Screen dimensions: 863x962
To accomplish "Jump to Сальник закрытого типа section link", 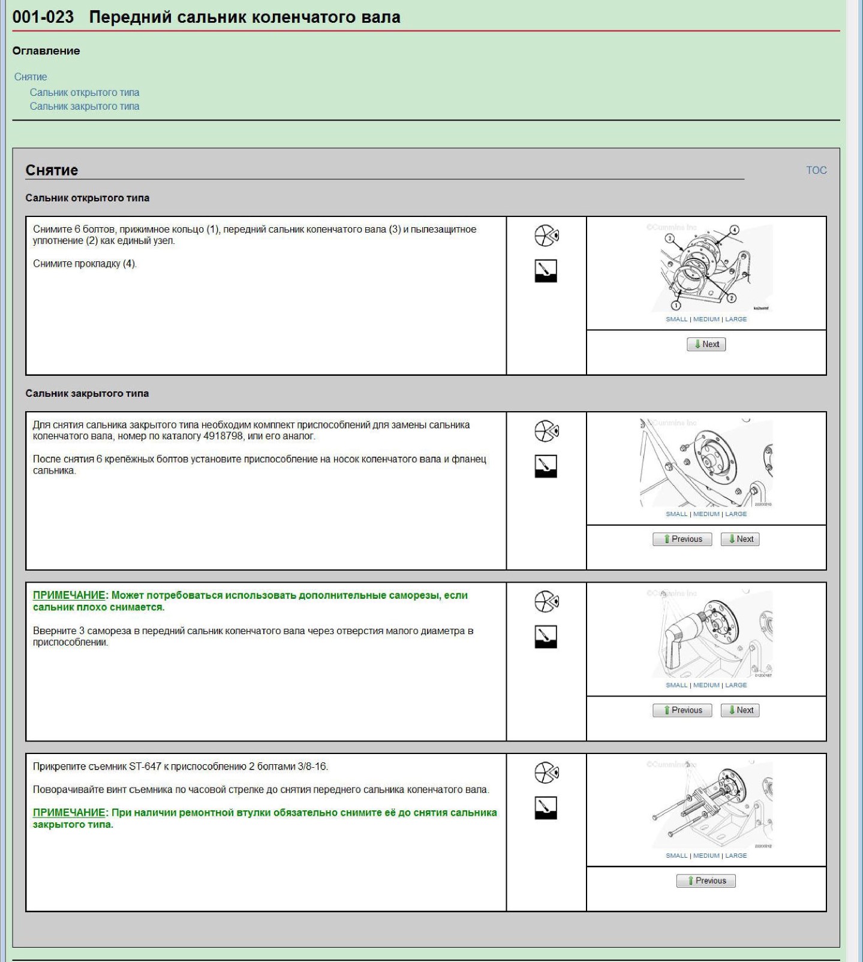I will click(x=85, y=106).
